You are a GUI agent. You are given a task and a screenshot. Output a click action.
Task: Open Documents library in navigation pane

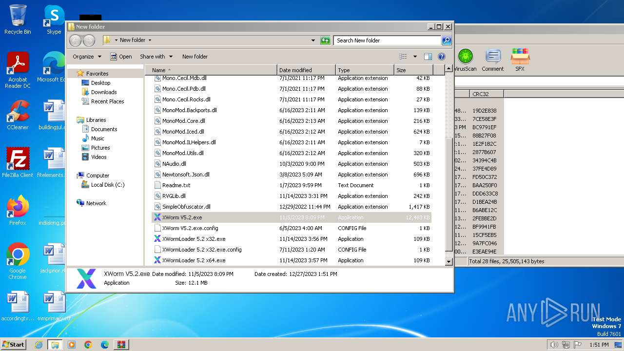point(104,129)
